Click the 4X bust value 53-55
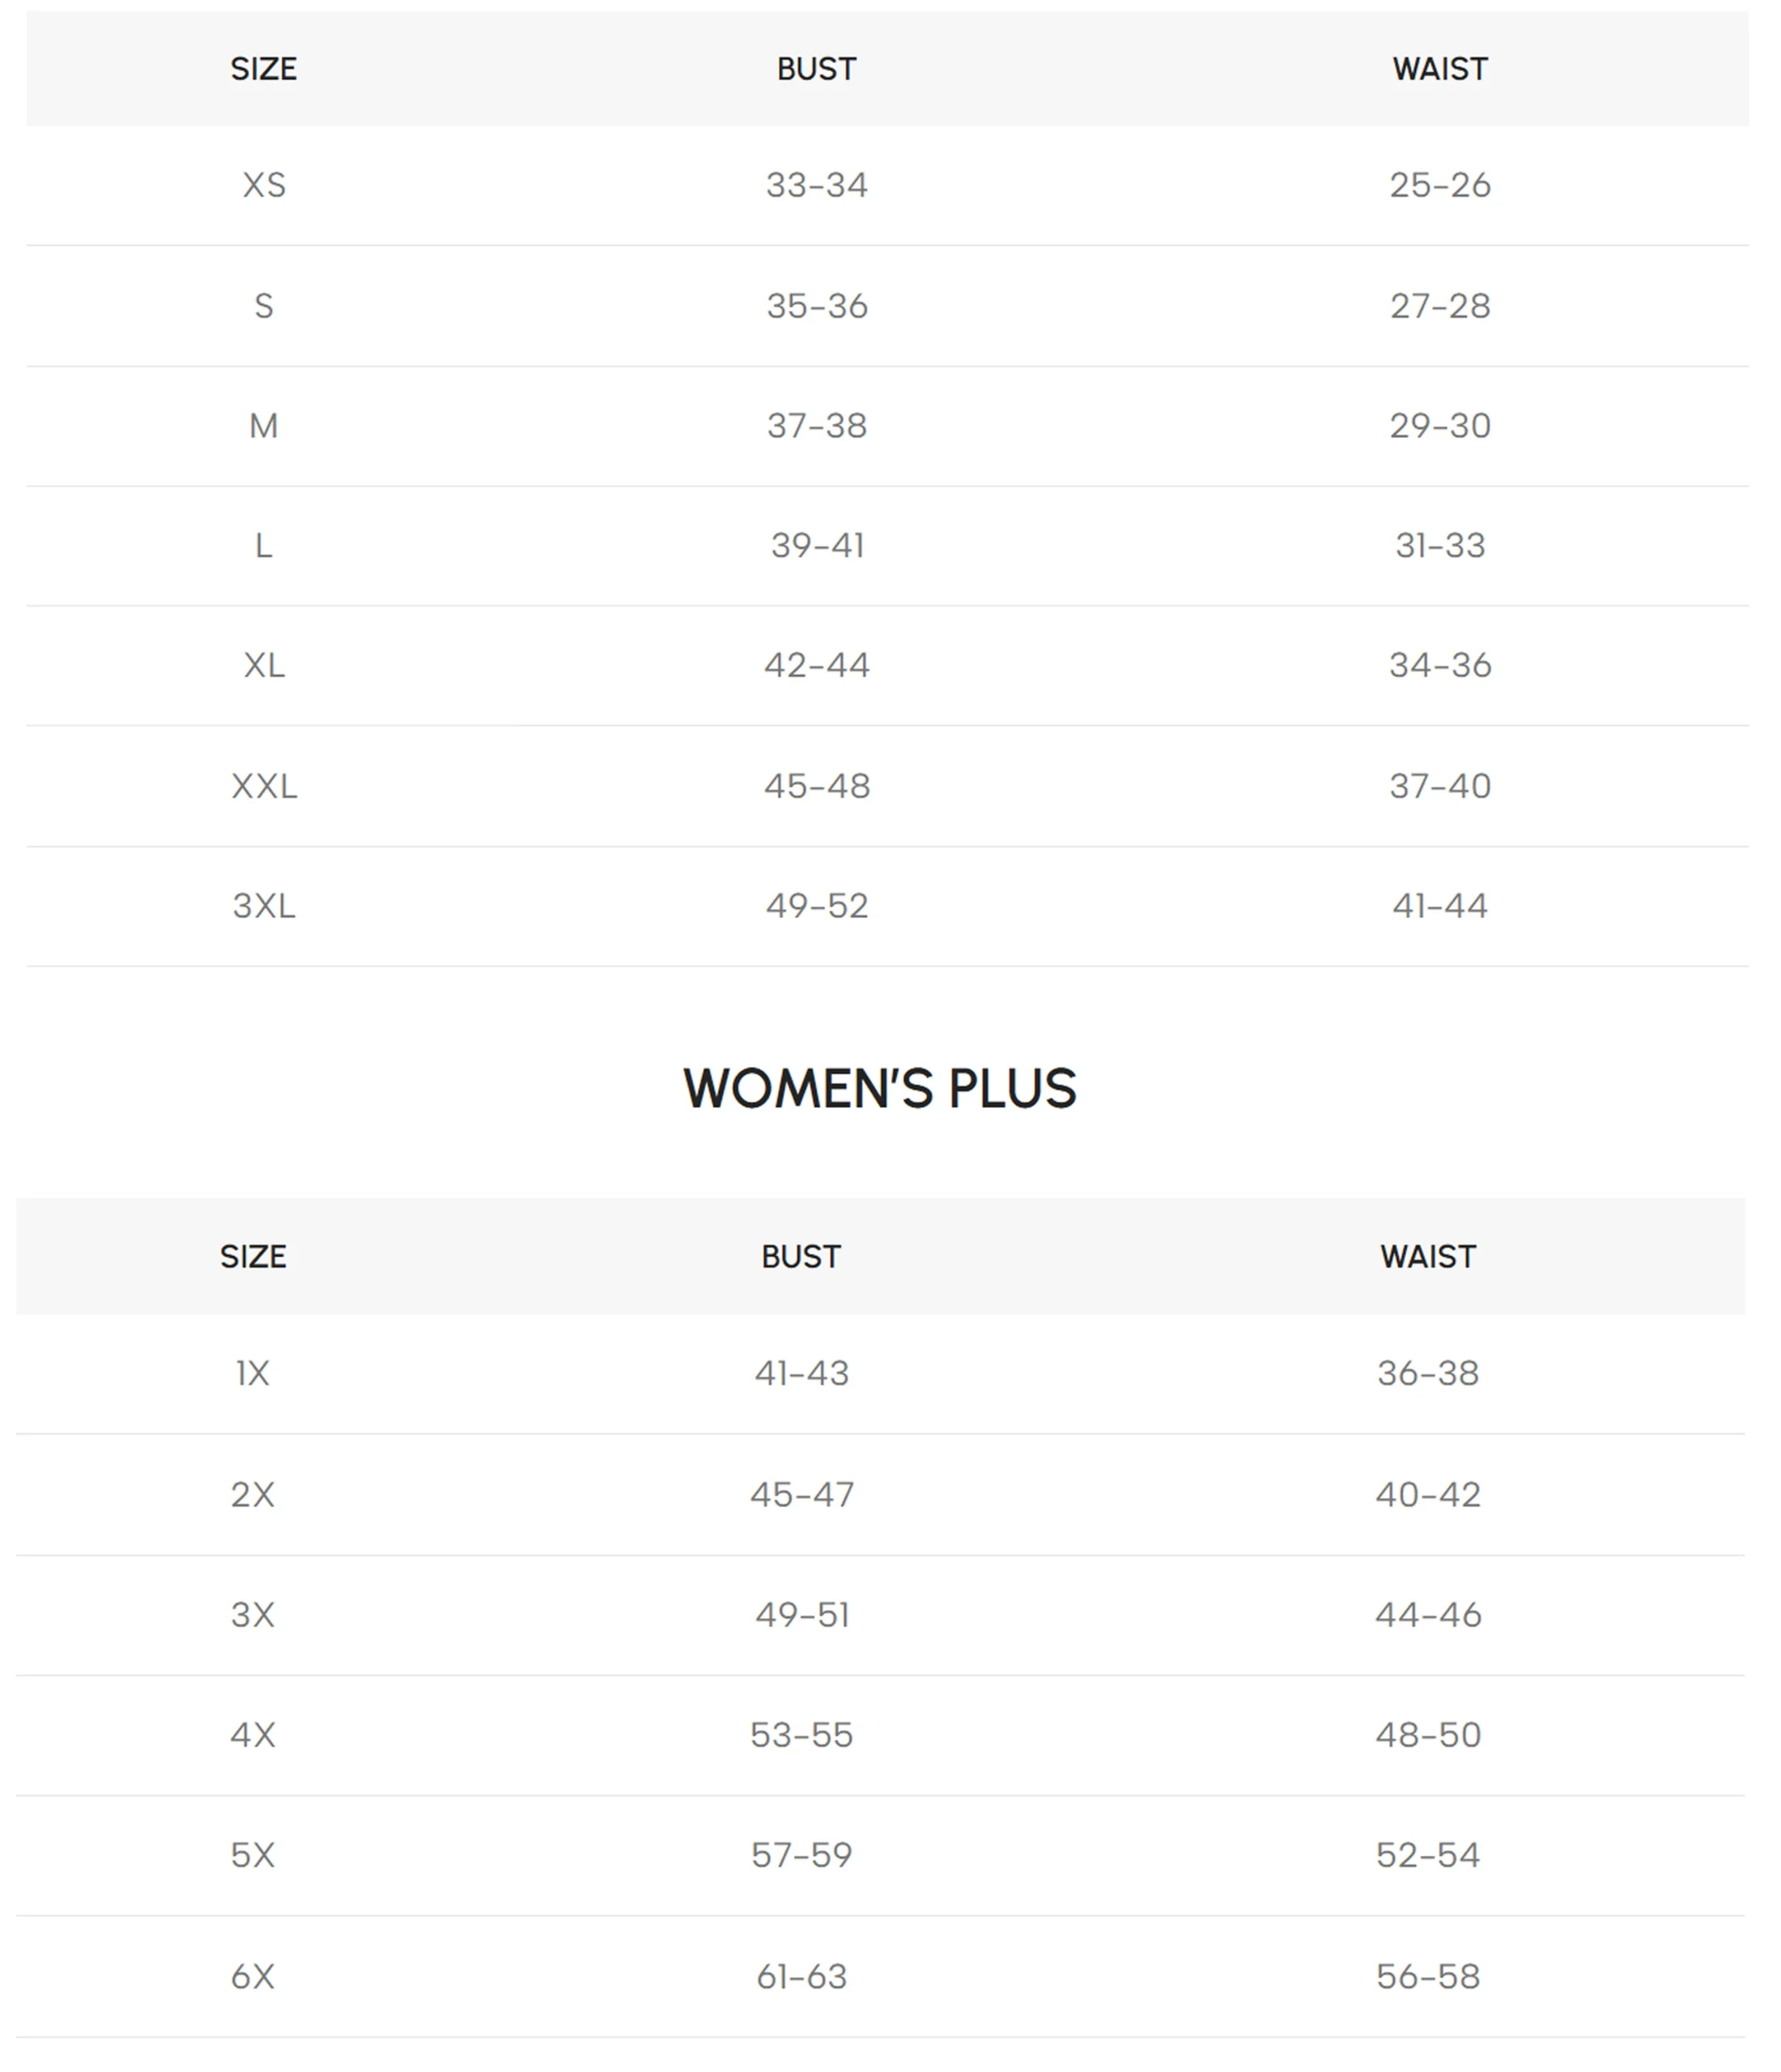 (x=802, y=1735)
